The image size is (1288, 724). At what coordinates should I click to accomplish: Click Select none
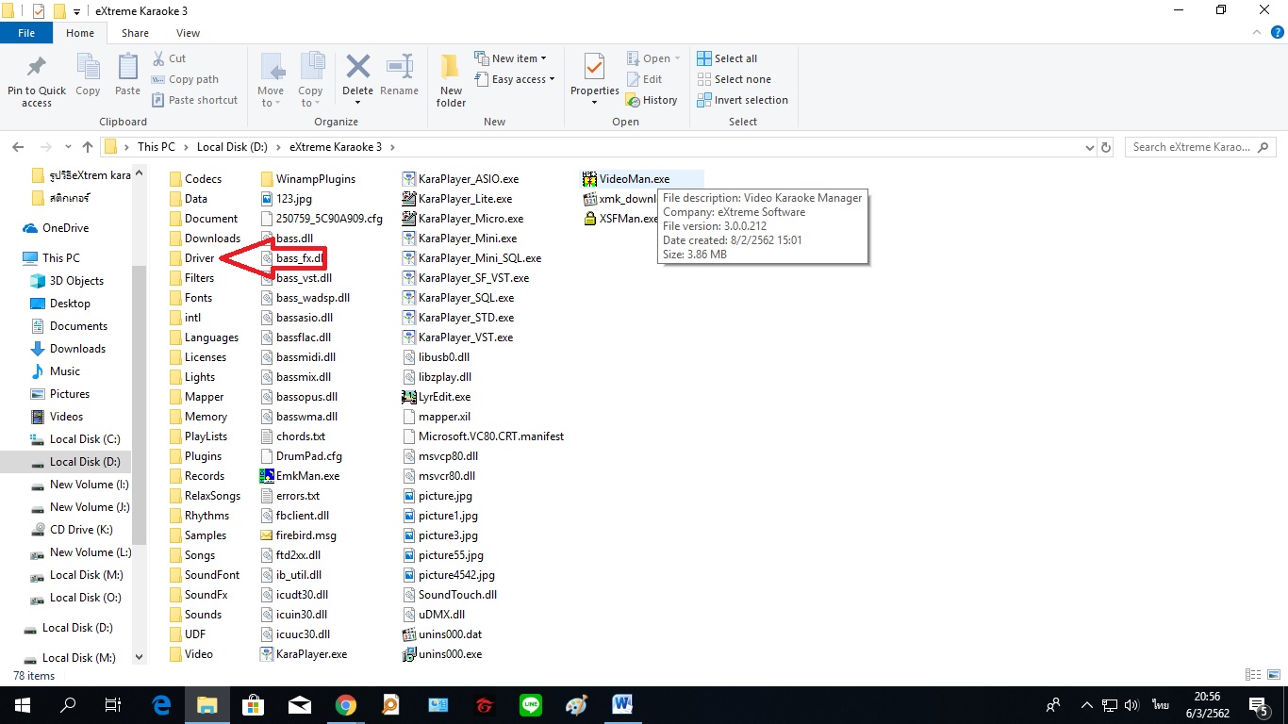[x=734, y=79]
